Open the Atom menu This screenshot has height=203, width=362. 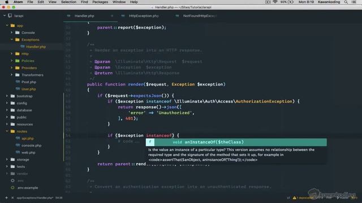click(x=18, y=2)
